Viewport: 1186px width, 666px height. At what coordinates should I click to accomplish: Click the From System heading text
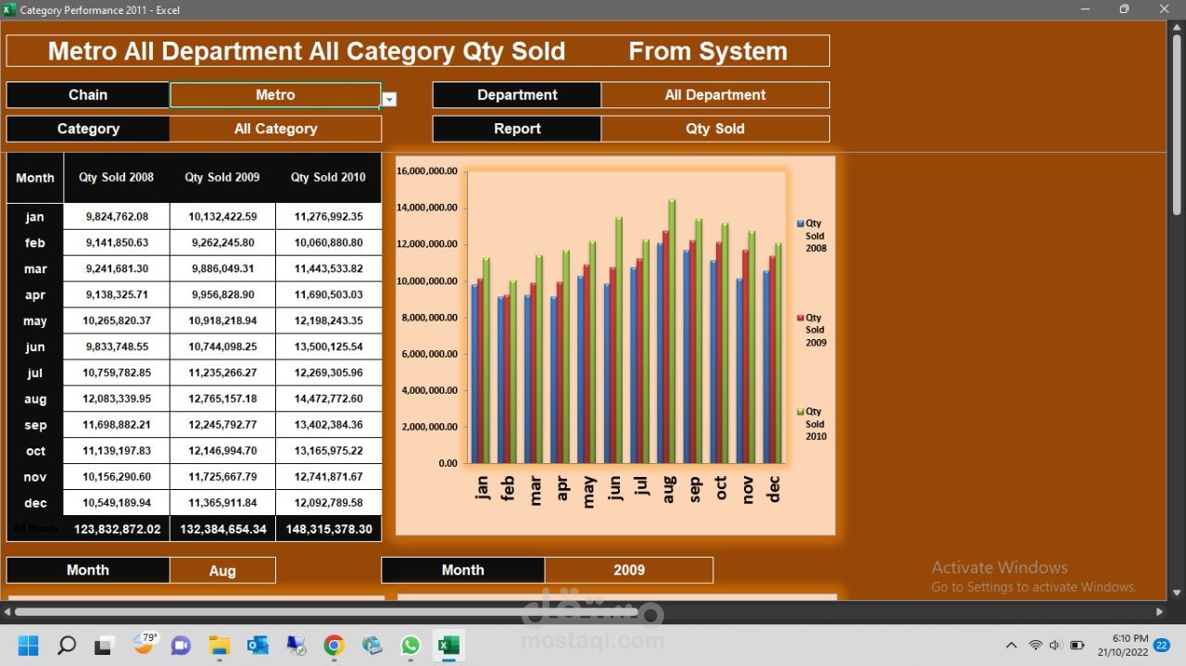tap(708, 51)
